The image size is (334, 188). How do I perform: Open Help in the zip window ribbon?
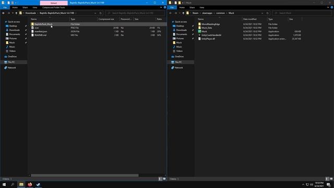(165, 7)
